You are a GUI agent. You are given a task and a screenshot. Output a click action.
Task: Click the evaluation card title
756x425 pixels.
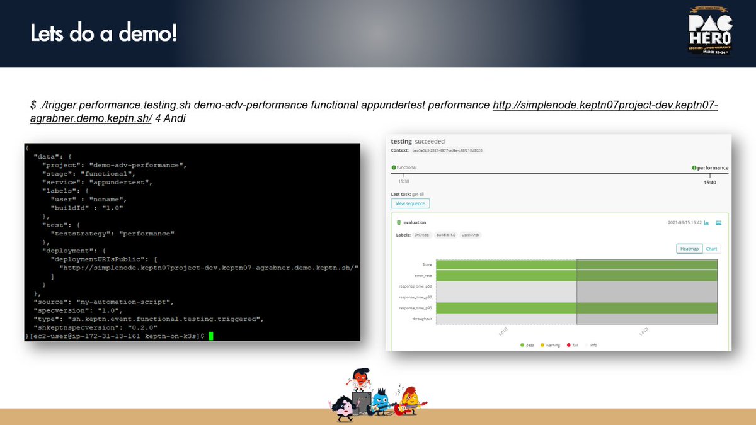415,222
